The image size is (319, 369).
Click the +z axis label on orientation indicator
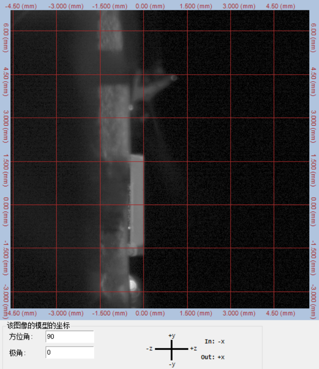[193, 349]
